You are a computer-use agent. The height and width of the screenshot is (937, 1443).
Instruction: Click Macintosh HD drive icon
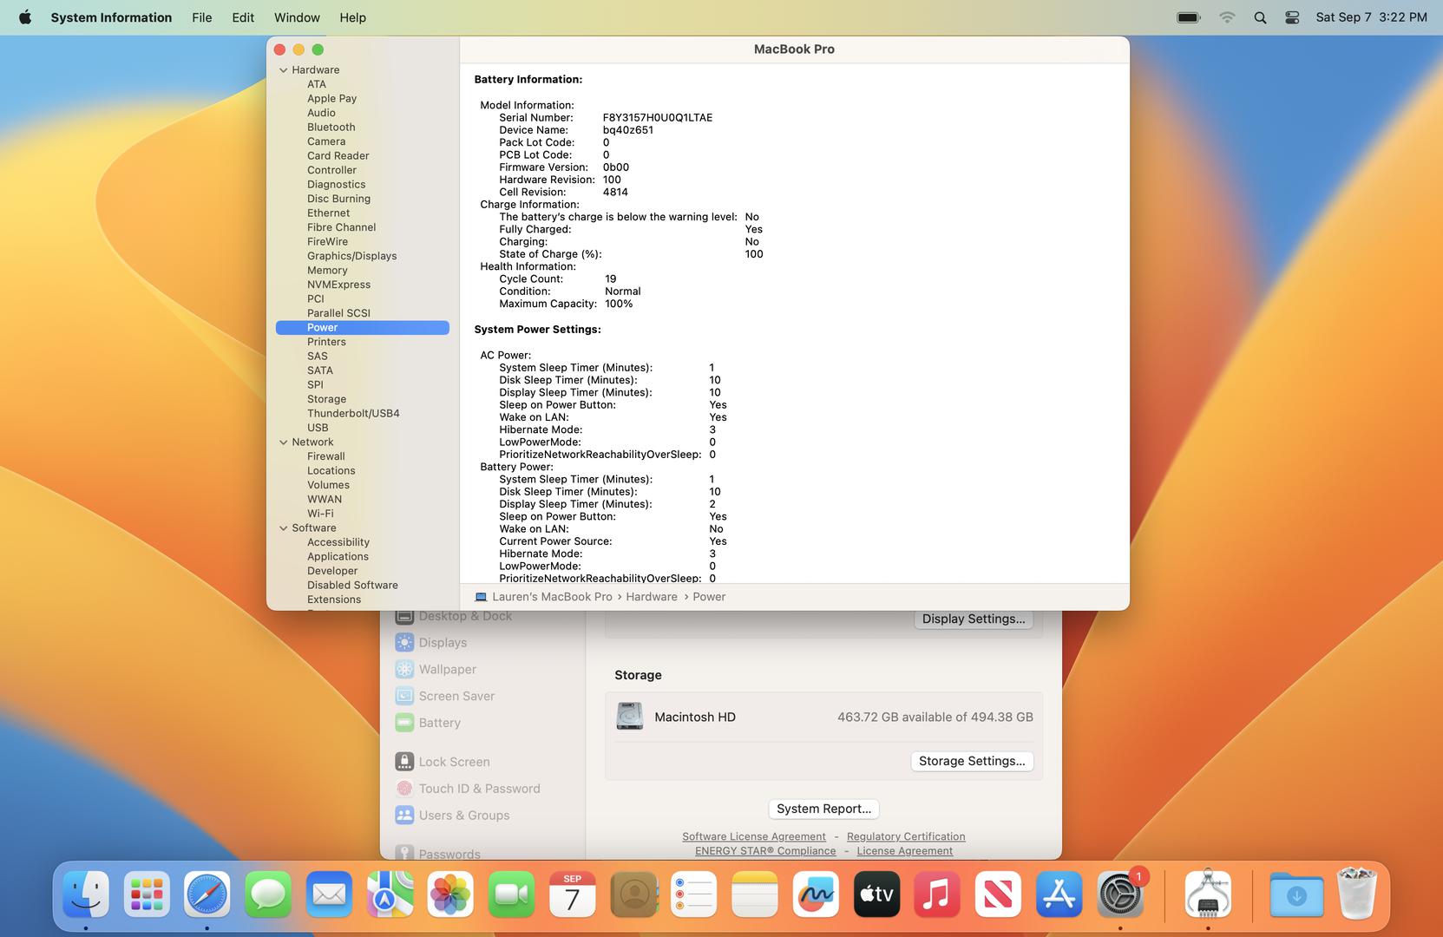(x=629, y=717)
